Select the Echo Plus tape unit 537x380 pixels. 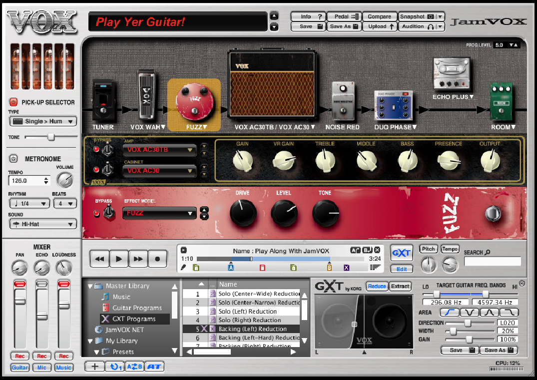[x=452, y=74]
